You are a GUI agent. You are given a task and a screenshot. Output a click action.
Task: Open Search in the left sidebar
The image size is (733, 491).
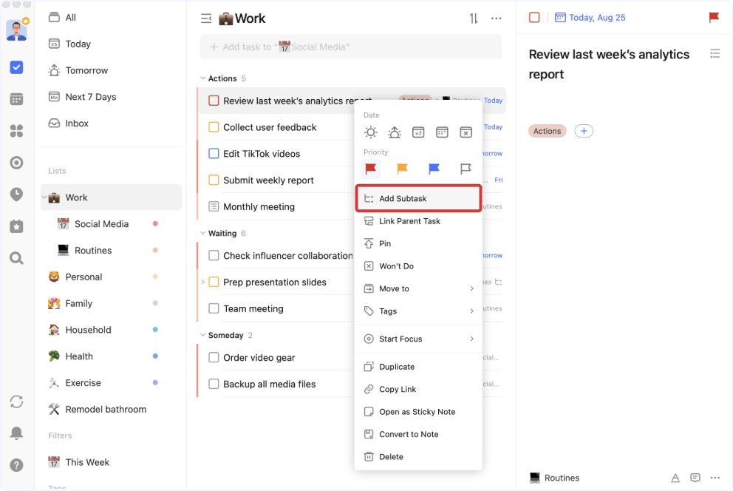point(16,257)
